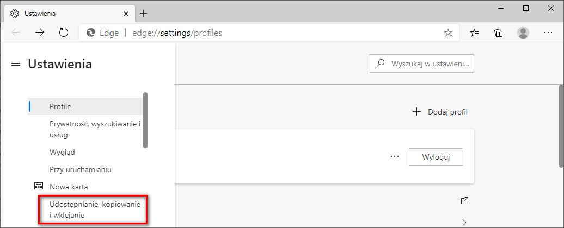Image resolution: width=564 pixels, height=228 pixels.
Task: Click the user profile avatar icon
Action: coord(523,33)
